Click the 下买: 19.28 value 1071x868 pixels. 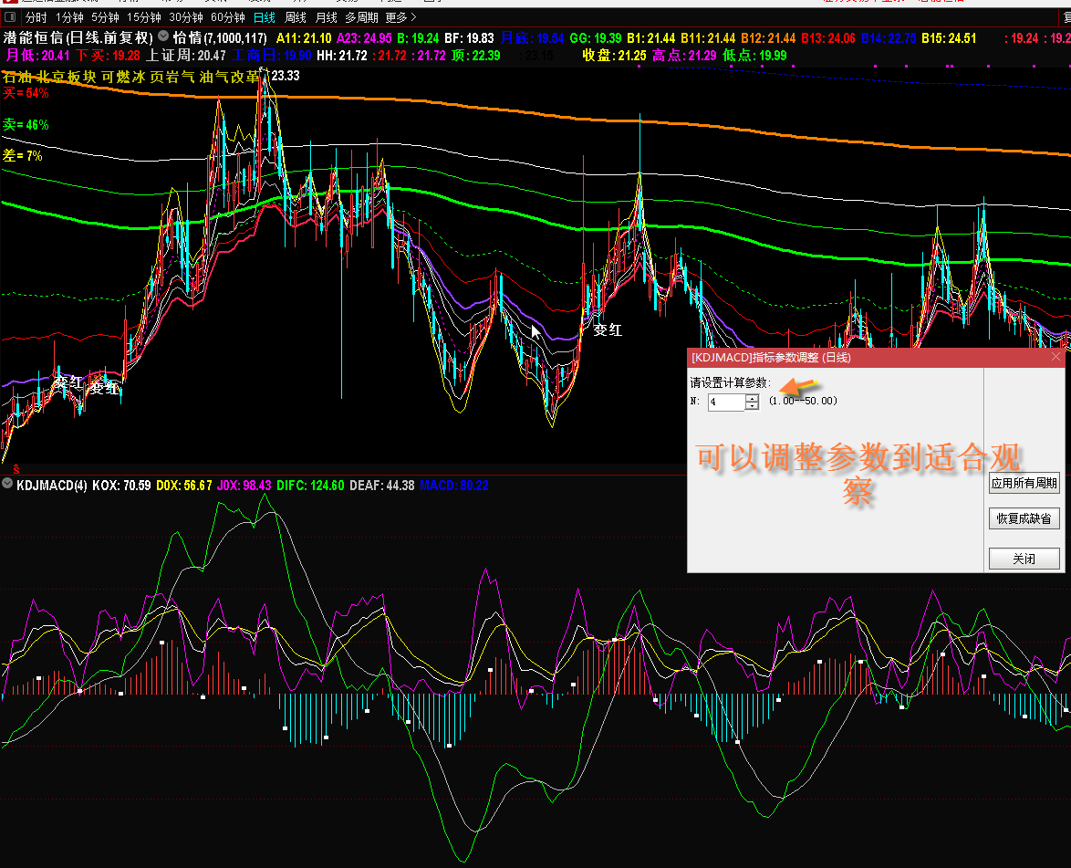point(108,56)
